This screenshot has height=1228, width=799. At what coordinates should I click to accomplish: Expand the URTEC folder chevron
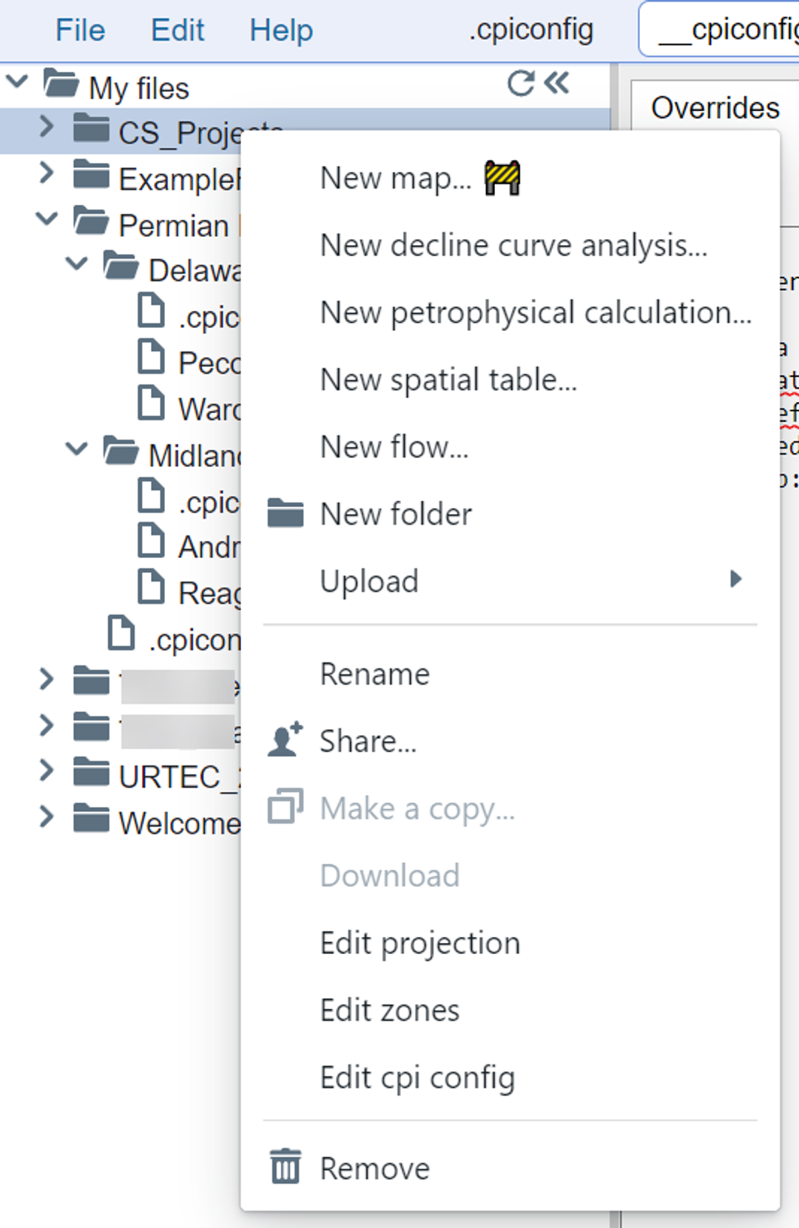(47, 771)
